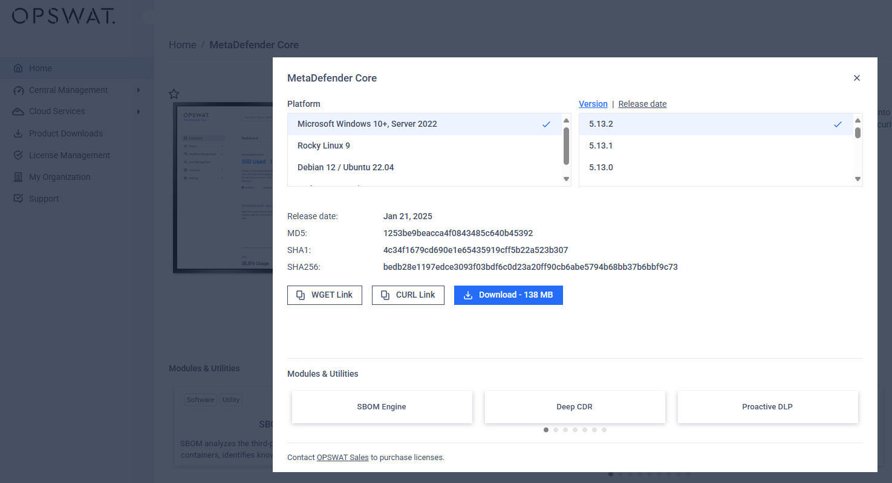Copy the CURL Link
Screen dimensions: 892x483
(408, 295)
